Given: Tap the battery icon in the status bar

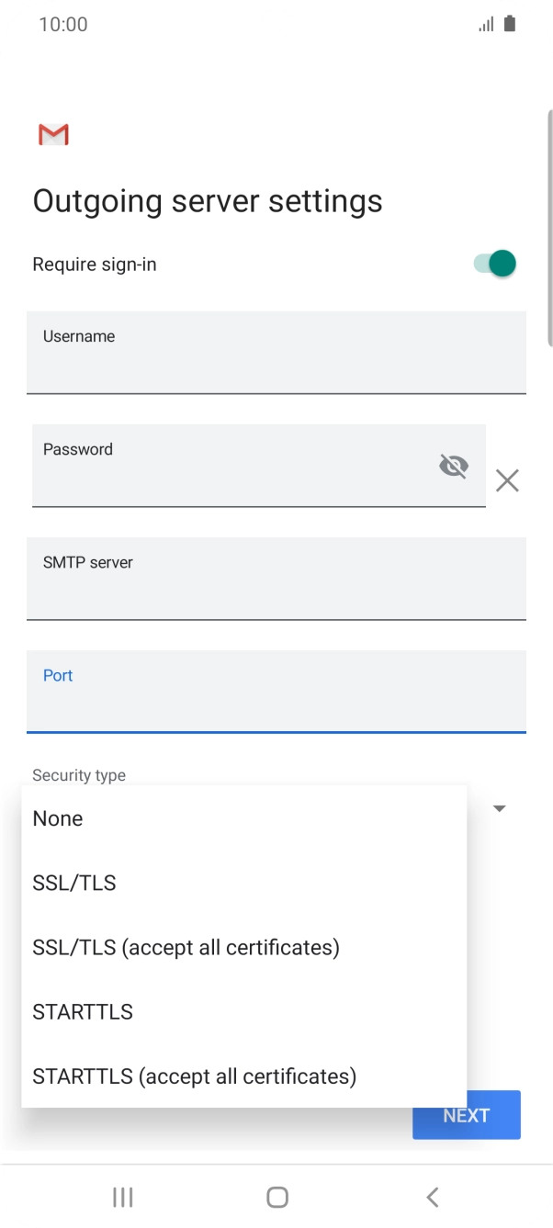Looking at the screenshot, I should [x=511, y=23].
